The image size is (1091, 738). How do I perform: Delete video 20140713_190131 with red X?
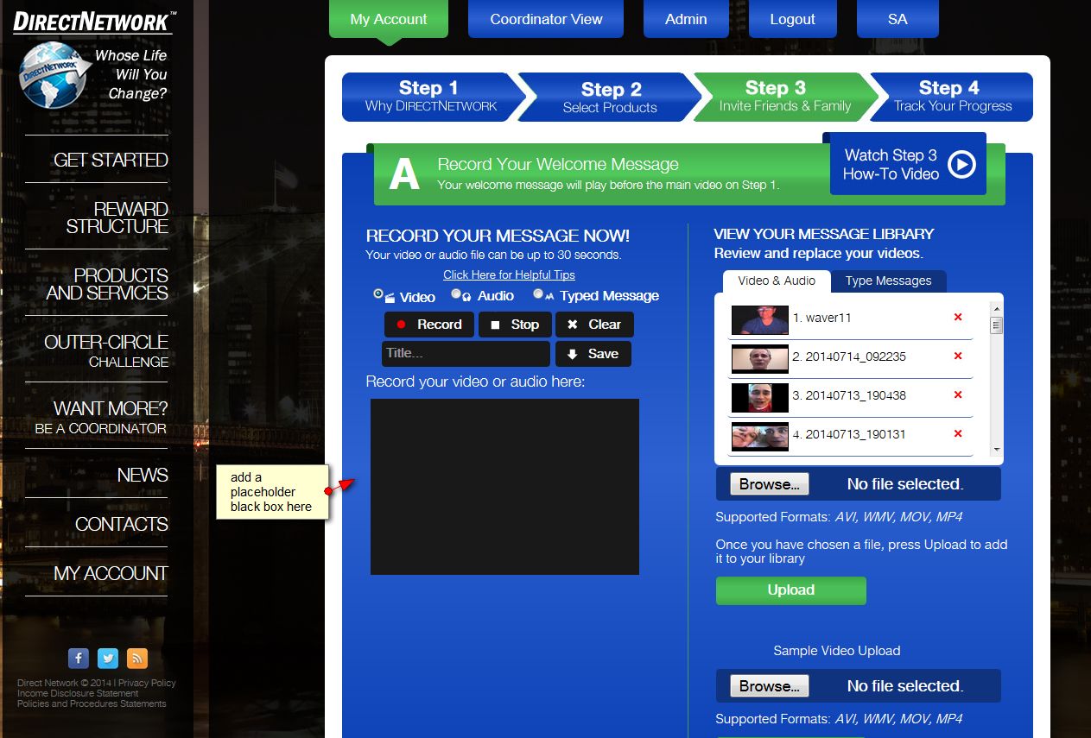[958, 434]
